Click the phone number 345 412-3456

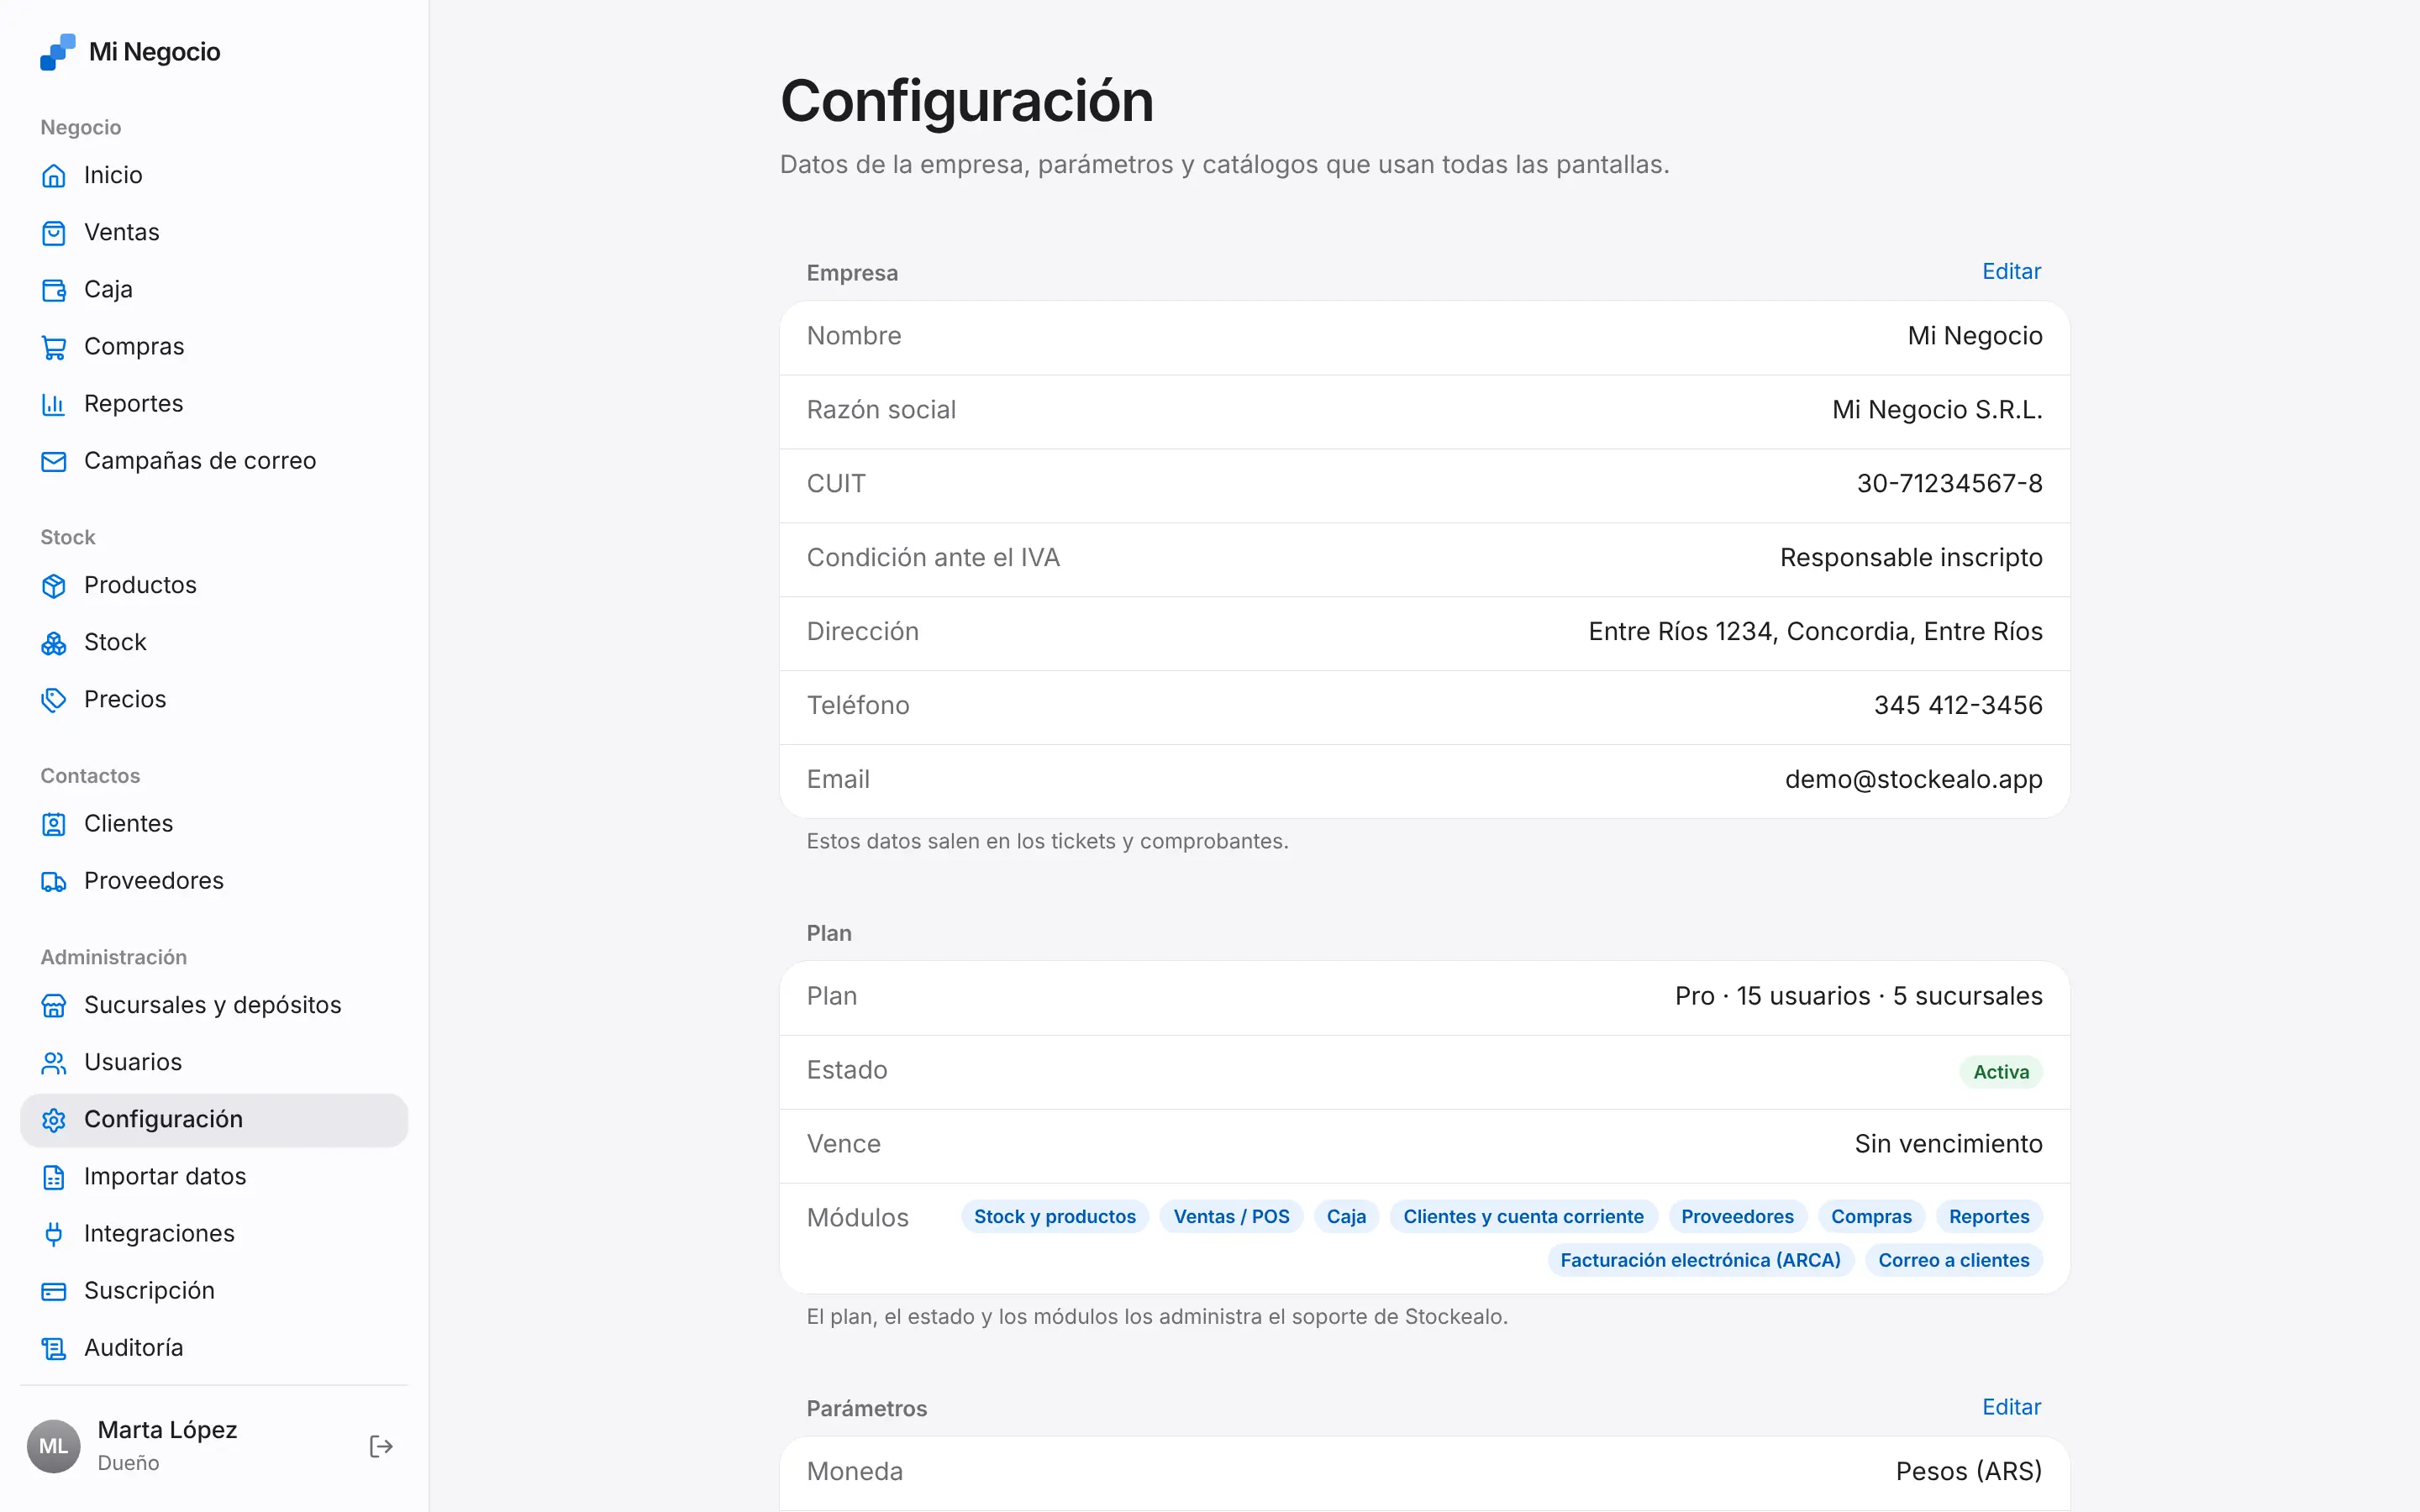coord(1958,706)
